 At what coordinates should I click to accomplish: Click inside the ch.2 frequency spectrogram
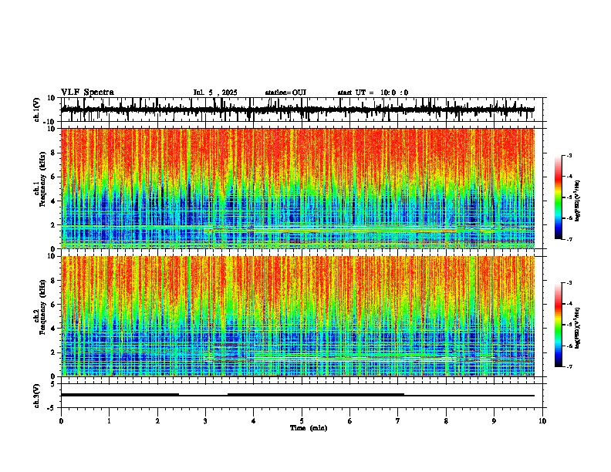[x=297, y=316]
